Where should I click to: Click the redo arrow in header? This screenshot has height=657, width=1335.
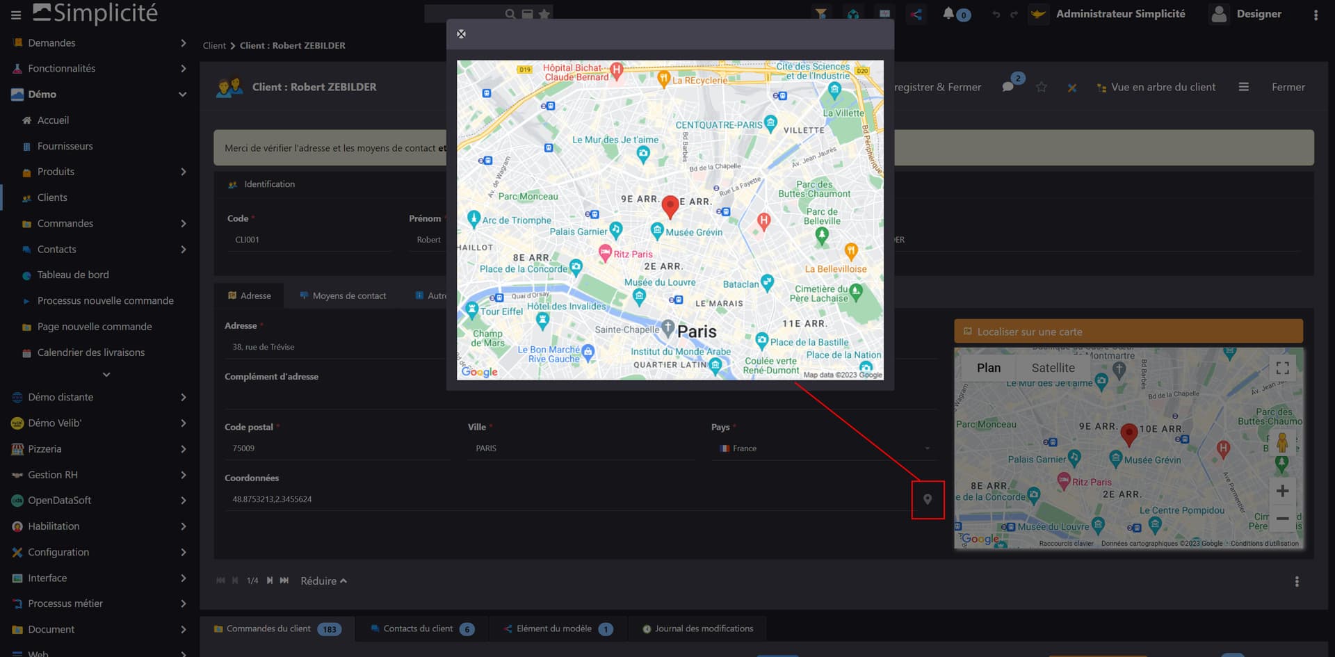point(1014,15)
